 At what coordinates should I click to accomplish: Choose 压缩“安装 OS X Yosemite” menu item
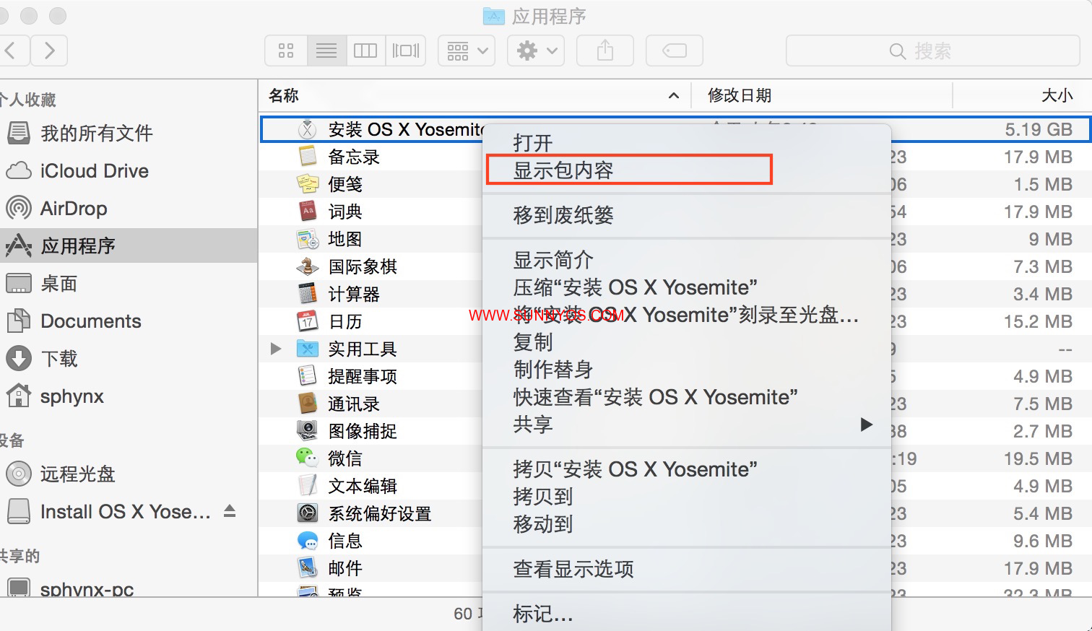click(687, 287)
